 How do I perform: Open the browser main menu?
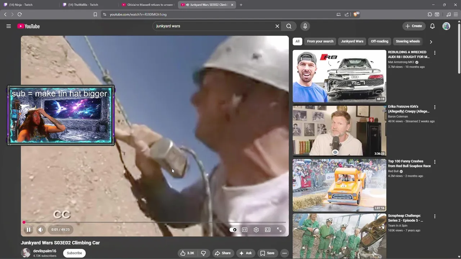click(x=456, y=14)
